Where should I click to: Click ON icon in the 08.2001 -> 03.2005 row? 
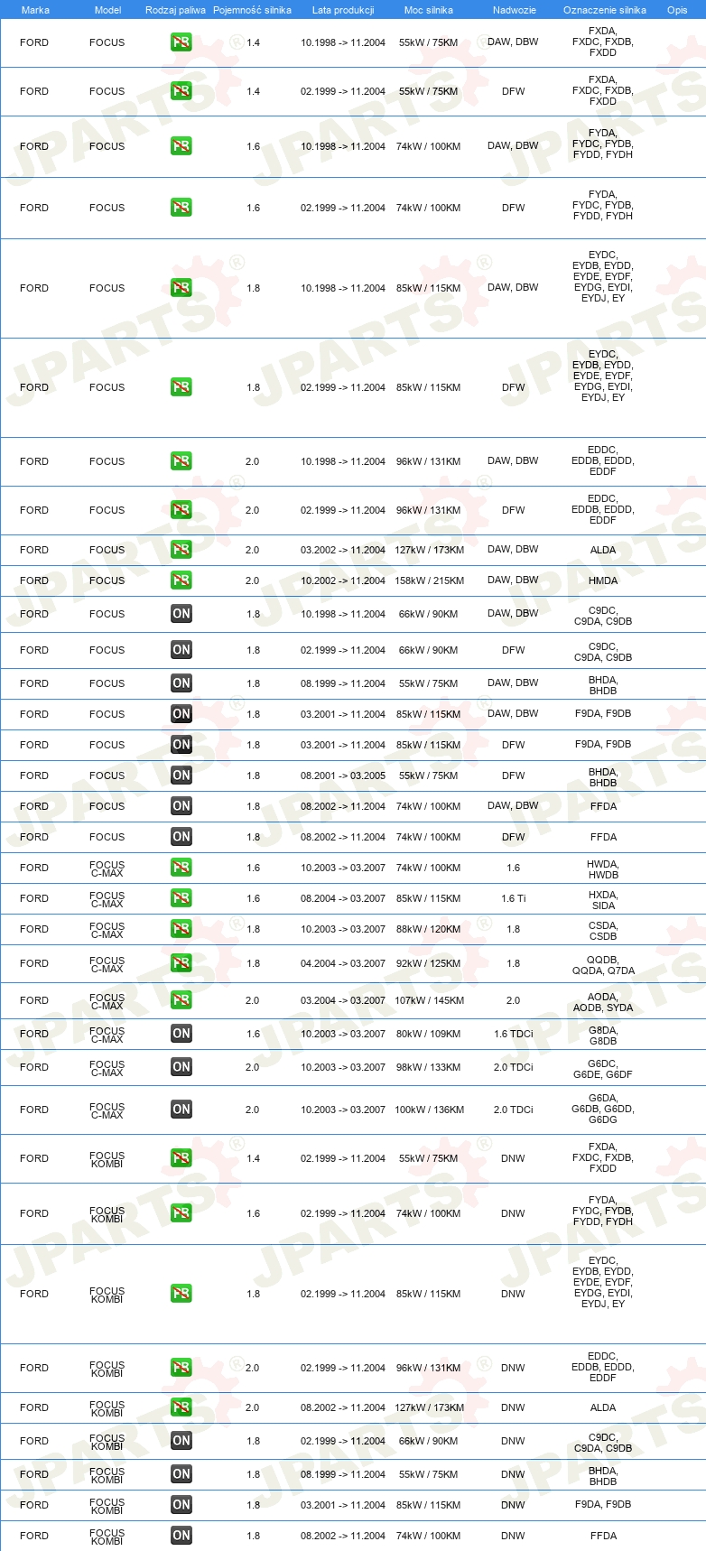pos(181,775)
